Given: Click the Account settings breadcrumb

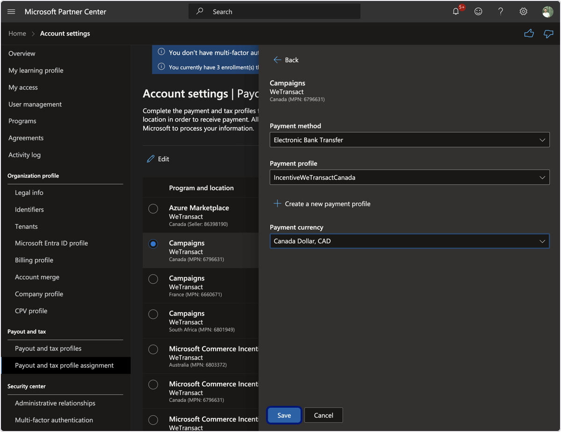Looking at the screenshot, I should 65,34.
